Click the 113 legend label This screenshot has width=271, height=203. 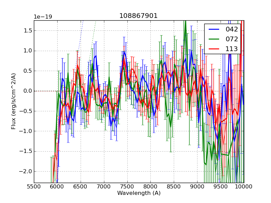(232, 49)
